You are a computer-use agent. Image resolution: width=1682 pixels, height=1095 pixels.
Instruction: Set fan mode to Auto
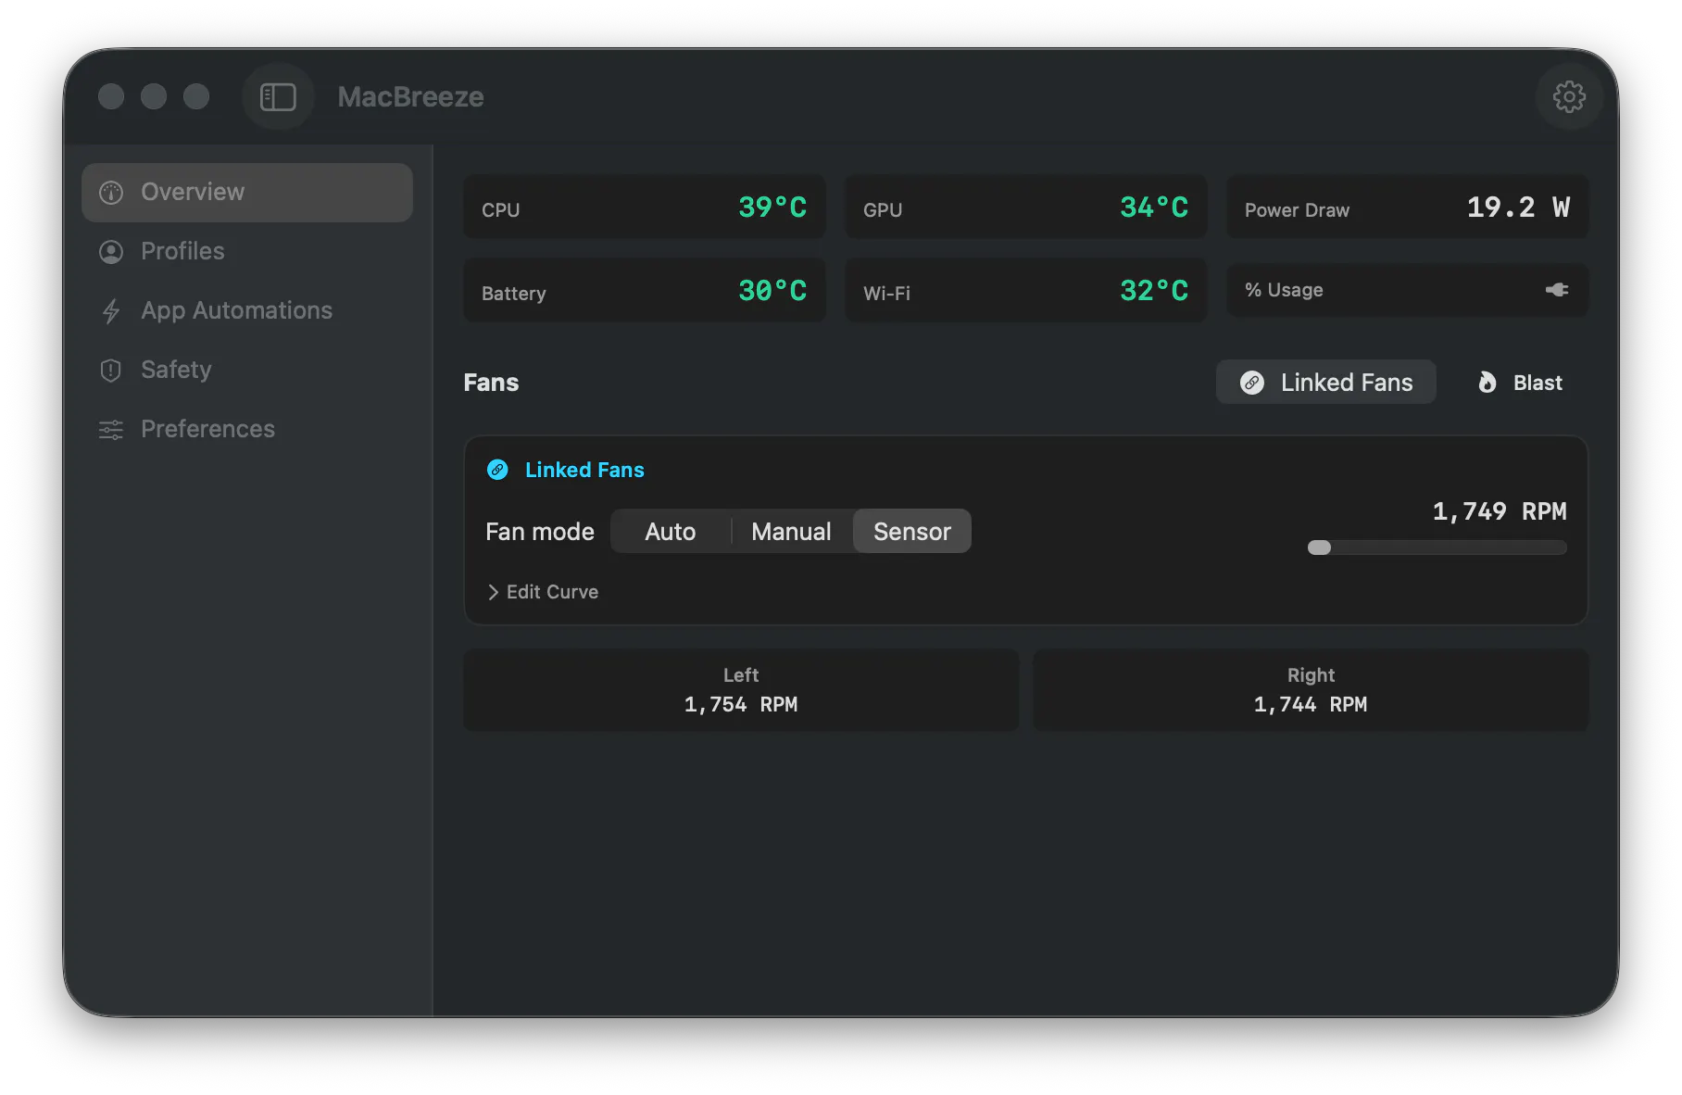[x=671, y=532]
